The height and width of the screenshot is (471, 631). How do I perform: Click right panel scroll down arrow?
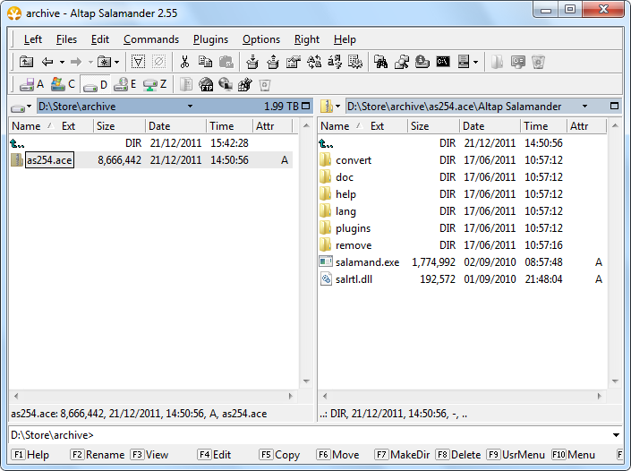click(x=615, y=381)
